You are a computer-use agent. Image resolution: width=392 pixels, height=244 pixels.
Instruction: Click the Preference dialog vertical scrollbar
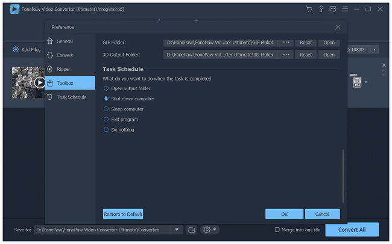tap(343, 176)
